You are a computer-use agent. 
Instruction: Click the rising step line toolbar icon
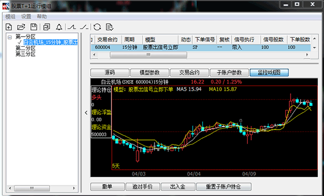pyautogui.click(x=72, y=27)
